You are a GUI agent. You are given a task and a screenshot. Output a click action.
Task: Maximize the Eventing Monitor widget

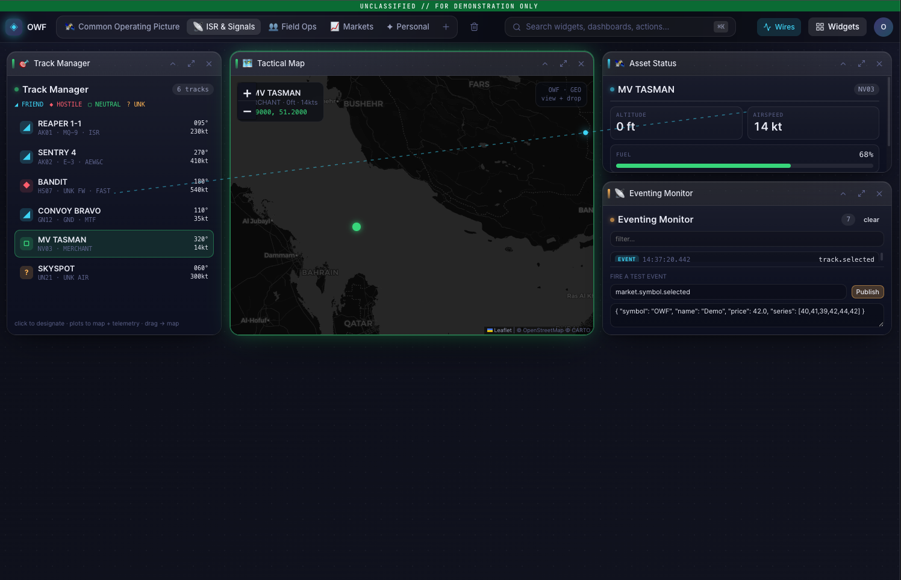[861, 193]
